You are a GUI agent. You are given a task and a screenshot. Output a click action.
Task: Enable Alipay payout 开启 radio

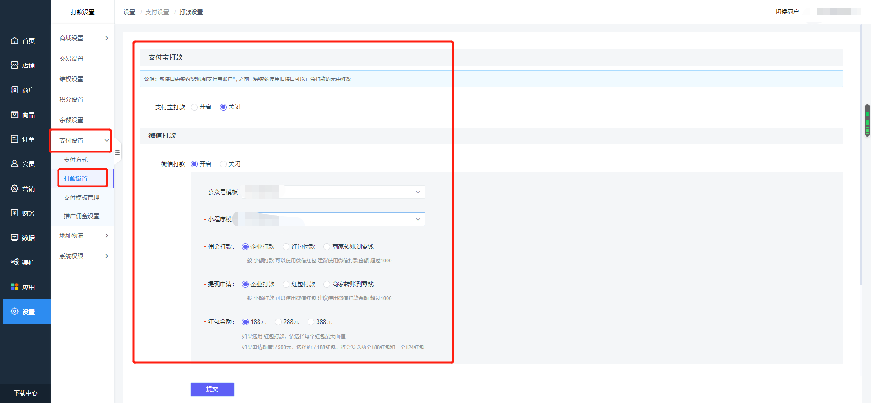point(195,107)
